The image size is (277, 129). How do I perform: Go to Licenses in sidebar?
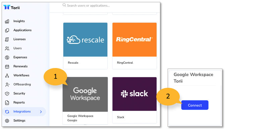click(19, 39)
